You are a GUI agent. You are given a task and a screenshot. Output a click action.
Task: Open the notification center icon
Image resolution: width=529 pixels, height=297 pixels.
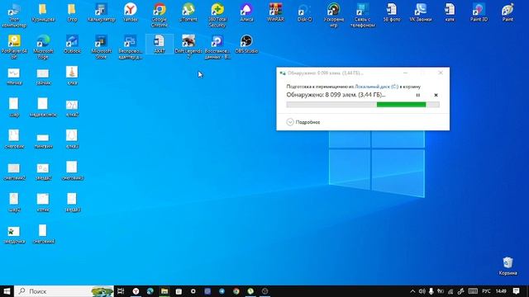(x=516, y=291)
